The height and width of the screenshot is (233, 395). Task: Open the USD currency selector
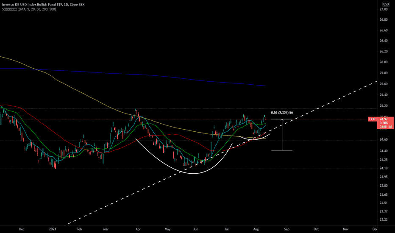click(x=386, y=4)
